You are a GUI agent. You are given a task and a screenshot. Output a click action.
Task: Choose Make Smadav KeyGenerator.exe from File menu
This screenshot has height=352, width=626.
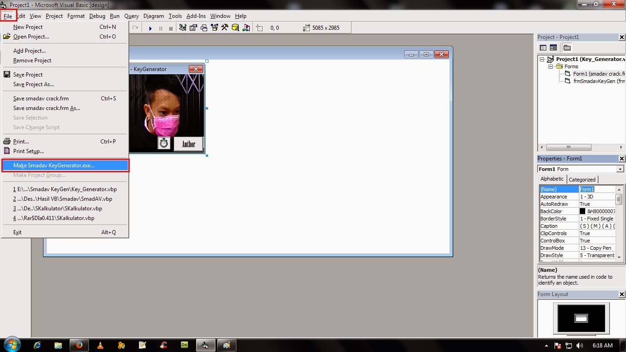tap(65, 165)
